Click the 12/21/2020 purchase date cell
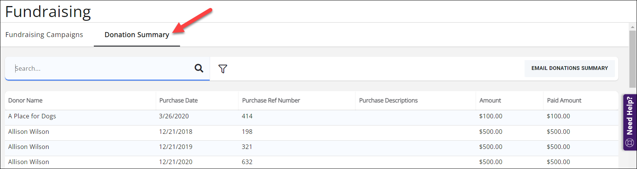Viewport: 637px width, 169px height. [175, 162]
